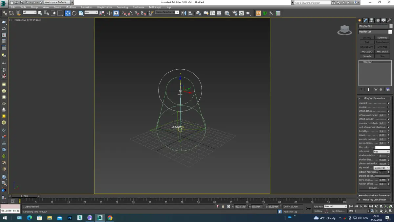Open the Motion command panel tab
The width and height of the screenshot is (394, 222).
tap(378, 20)
